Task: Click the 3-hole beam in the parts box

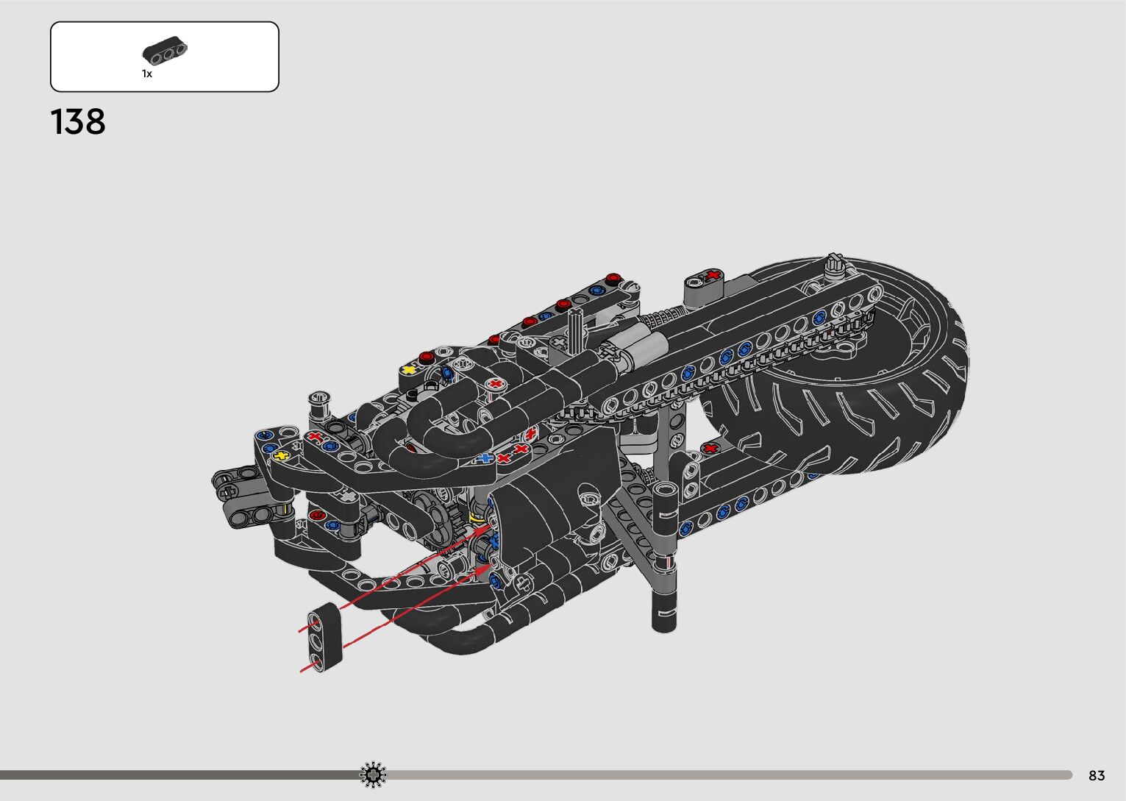Action: (165, 51)
